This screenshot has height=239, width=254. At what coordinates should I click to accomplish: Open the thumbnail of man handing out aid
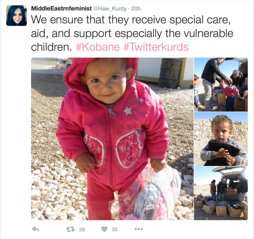(x=221, y=84)
